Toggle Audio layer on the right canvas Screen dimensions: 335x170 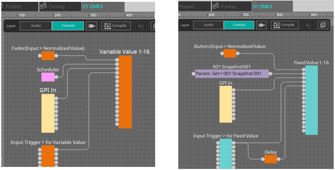[x=208, y=25]
